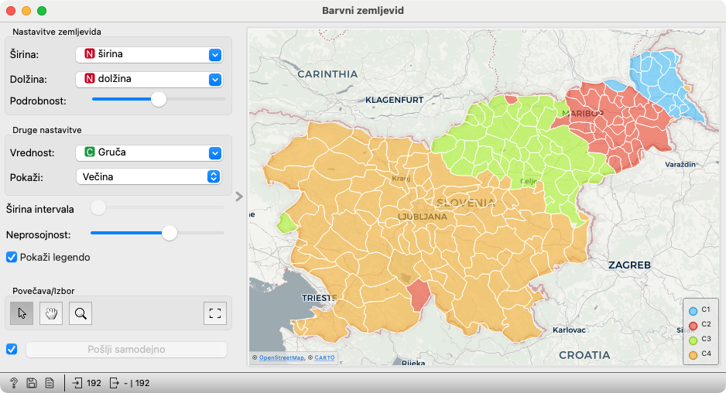The image size is (726, 393).
Task: Click the save image icon in status bar
Action: coord(32,383)
